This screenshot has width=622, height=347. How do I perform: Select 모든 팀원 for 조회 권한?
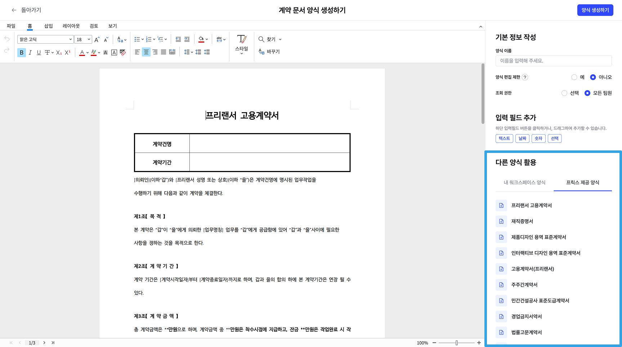click(x=587, y=93)
